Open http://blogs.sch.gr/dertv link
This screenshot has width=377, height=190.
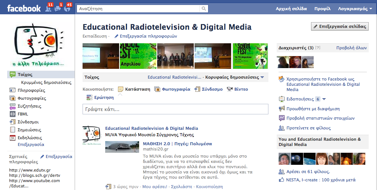[35, 175]
